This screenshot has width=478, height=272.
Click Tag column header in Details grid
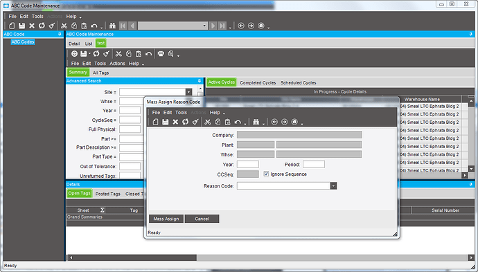(x=134, y=210)
